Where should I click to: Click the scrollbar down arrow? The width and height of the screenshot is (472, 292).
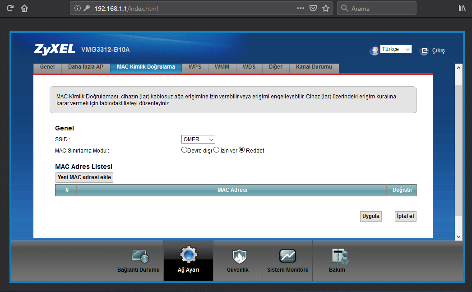(458, 236)
